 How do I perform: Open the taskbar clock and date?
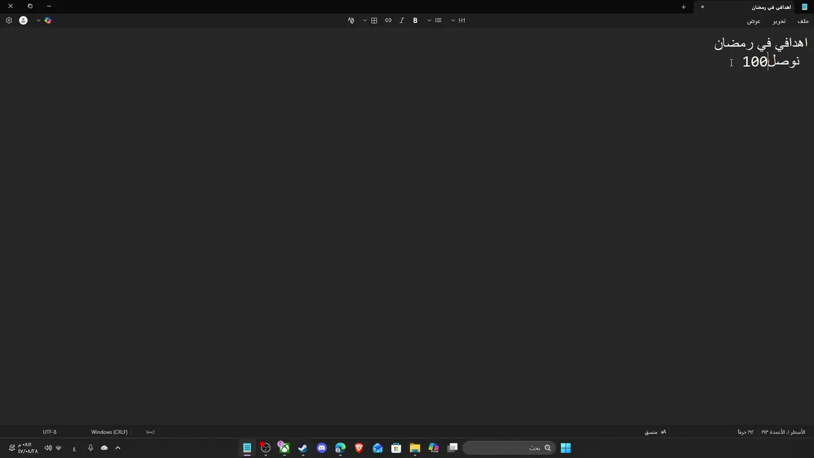pos(27,448)
